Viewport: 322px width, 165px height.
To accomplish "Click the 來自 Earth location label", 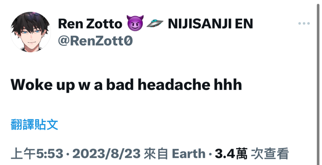I will (x=175, y=154).
